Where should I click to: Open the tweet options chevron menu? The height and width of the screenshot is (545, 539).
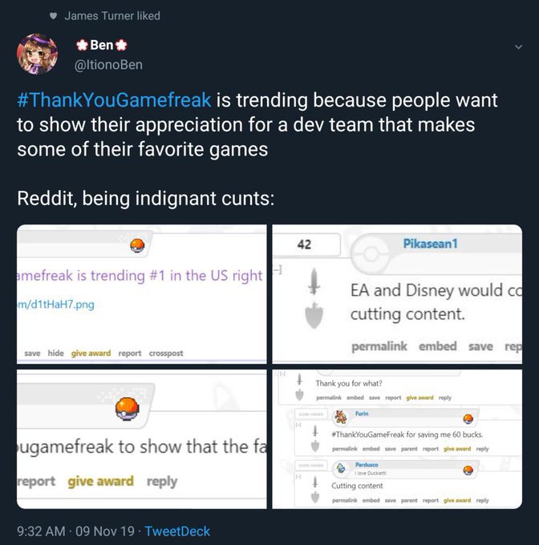click(517, 48)
